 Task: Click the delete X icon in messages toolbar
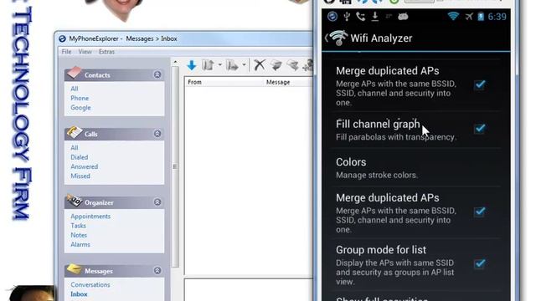point(260,65)
